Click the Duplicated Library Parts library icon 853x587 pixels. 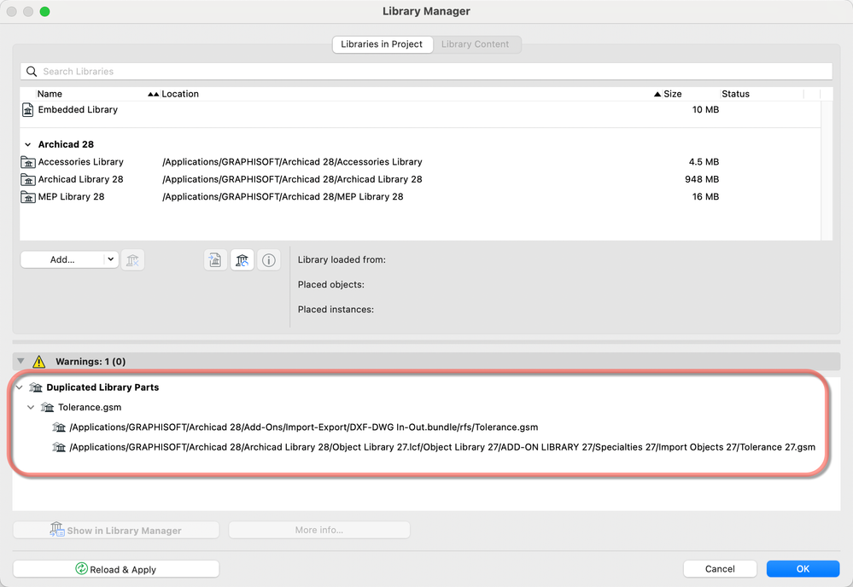pos(36,387)
